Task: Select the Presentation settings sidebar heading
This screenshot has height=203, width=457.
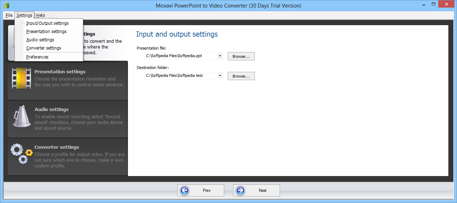Action: point(60,72)
